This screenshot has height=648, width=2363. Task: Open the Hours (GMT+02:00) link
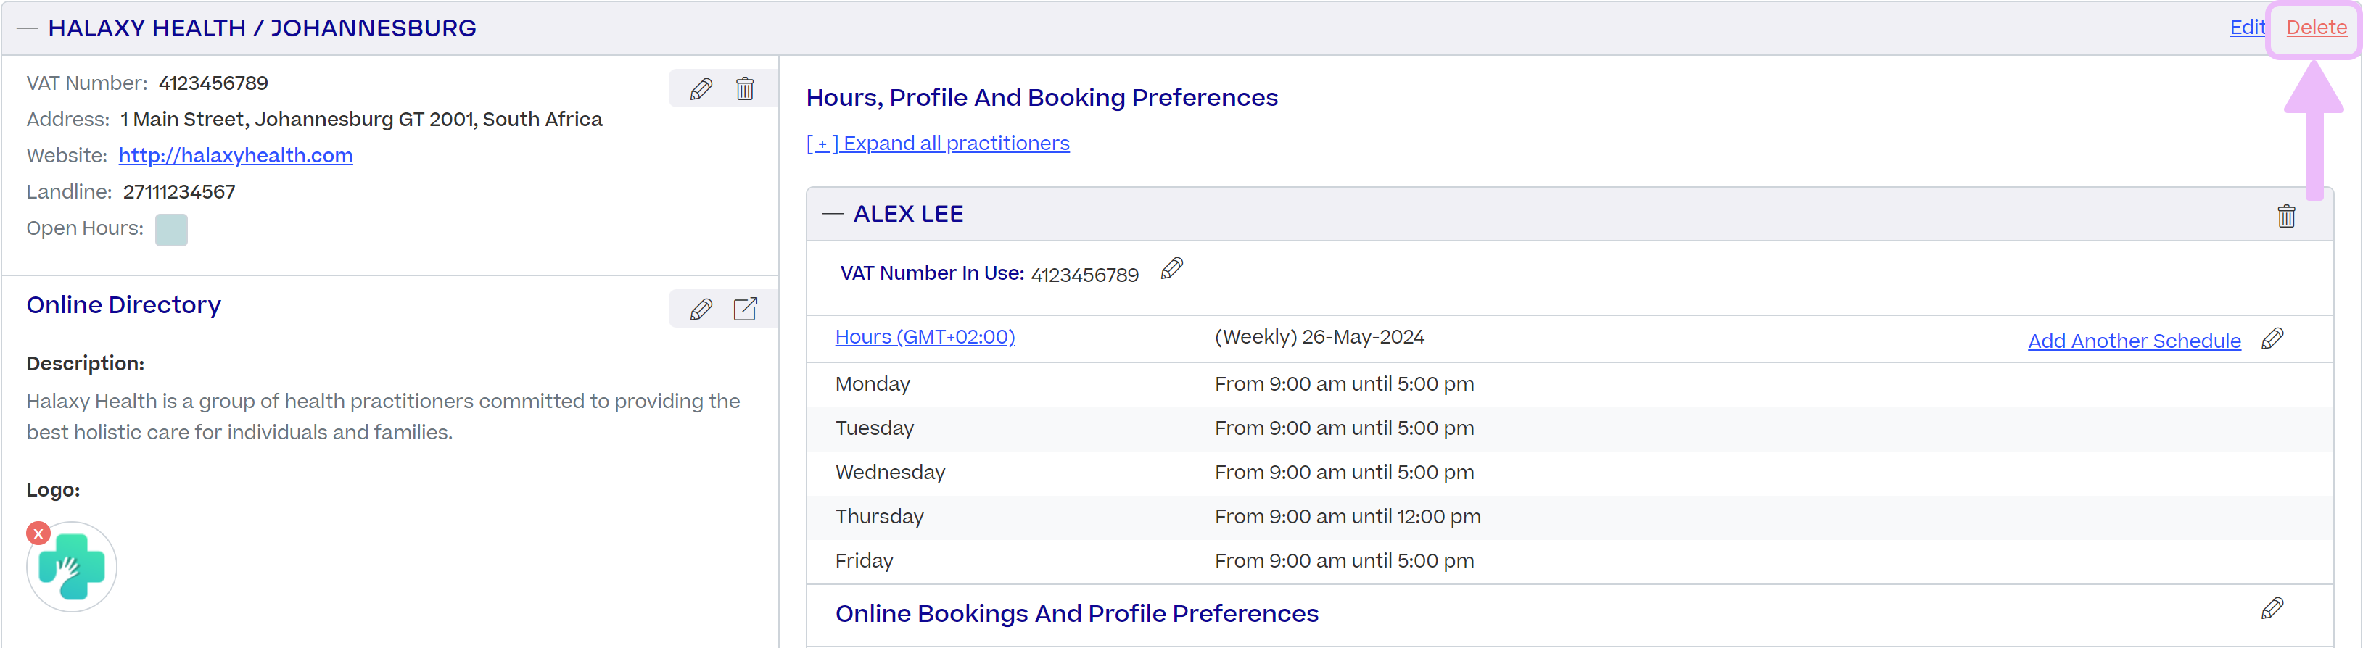925,336
